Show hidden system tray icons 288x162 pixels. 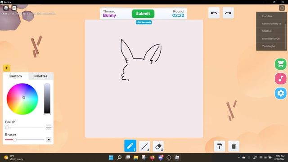coord(239,157)
